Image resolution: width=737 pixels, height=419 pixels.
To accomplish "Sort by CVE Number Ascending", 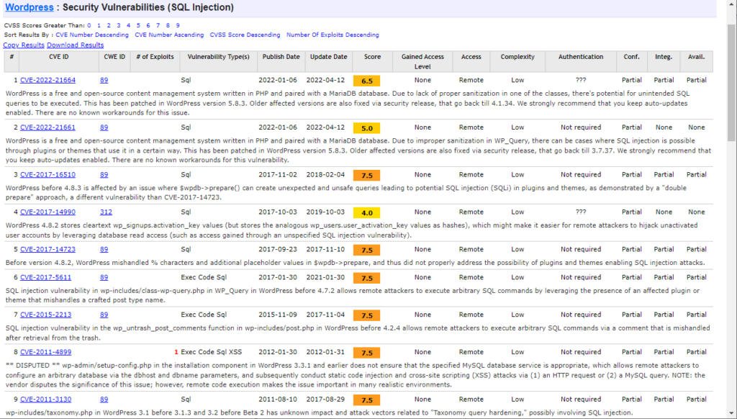I will coord(169,35).
